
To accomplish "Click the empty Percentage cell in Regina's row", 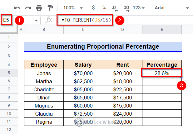I will 162,122.
